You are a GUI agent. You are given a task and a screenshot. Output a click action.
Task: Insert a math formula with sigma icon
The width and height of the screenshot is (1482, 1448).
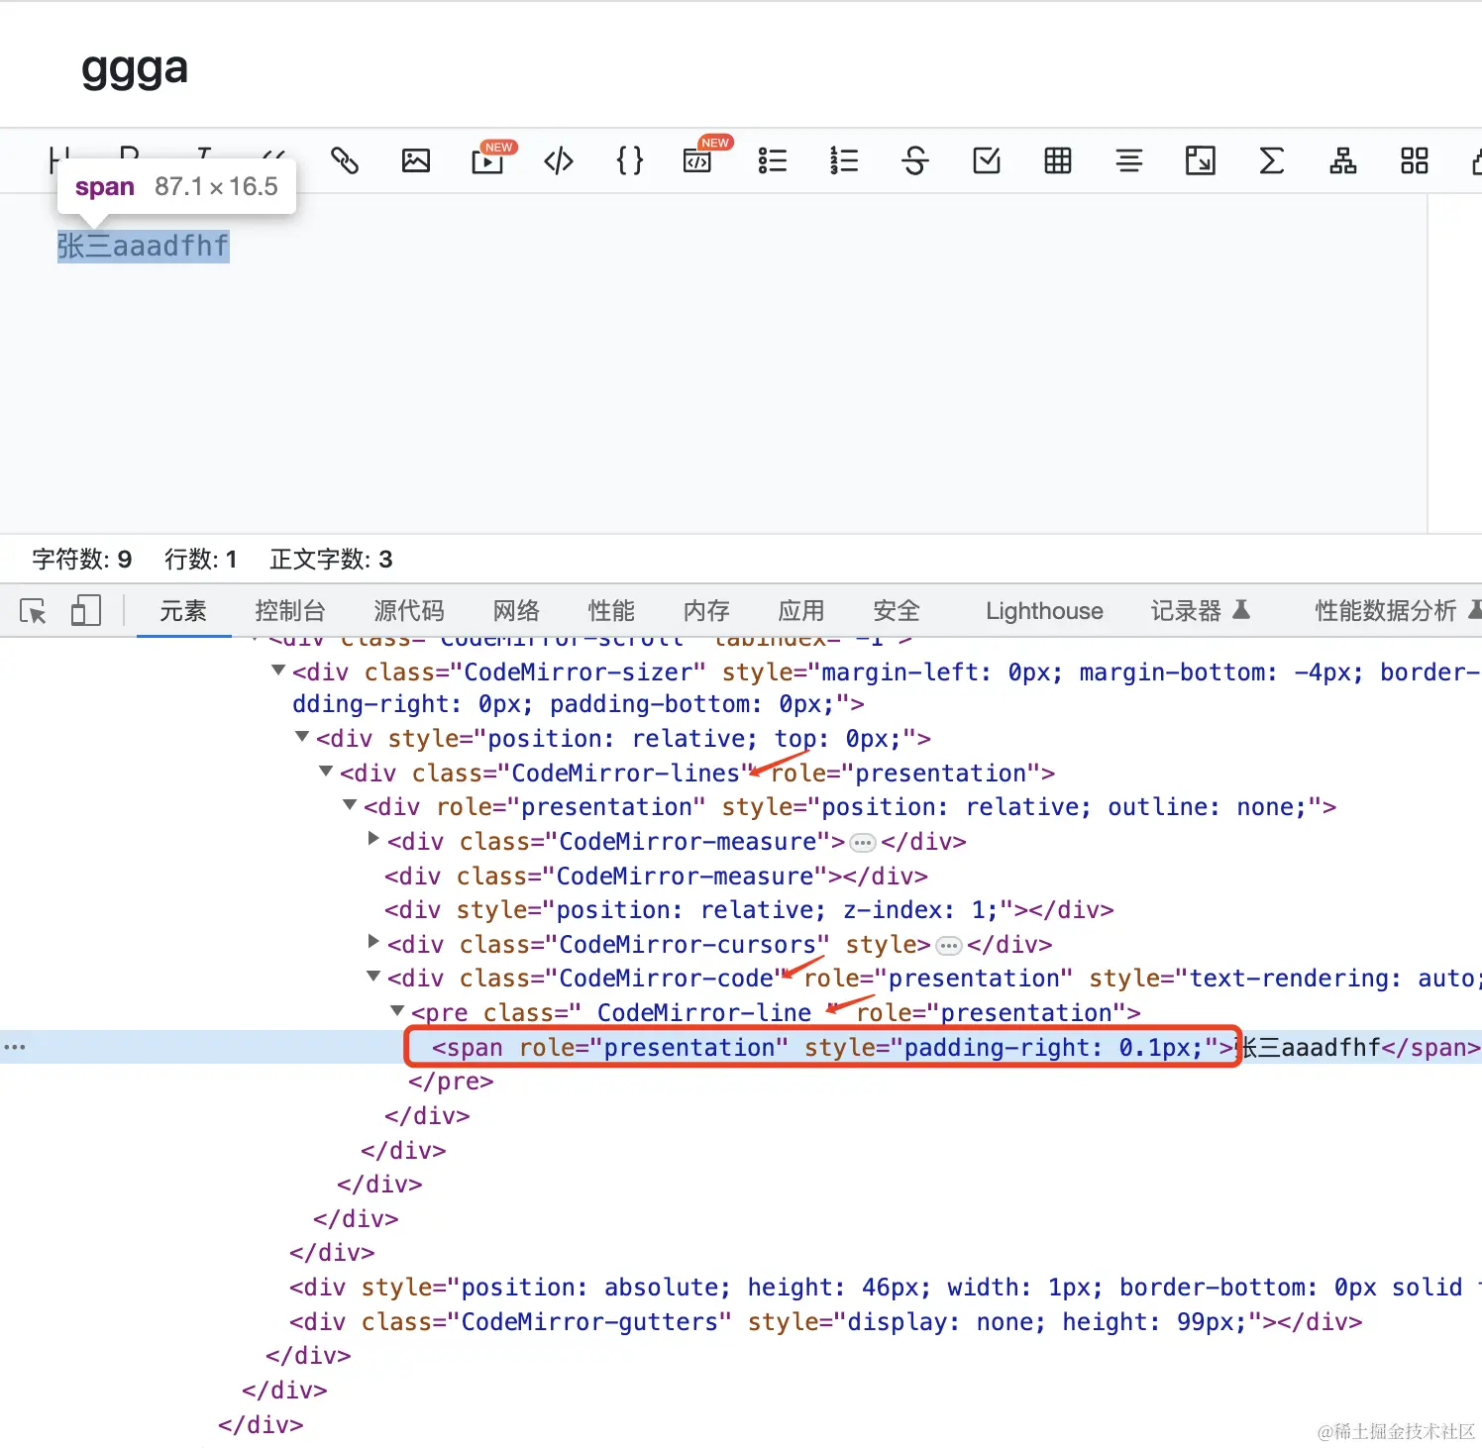(1272, 160)
